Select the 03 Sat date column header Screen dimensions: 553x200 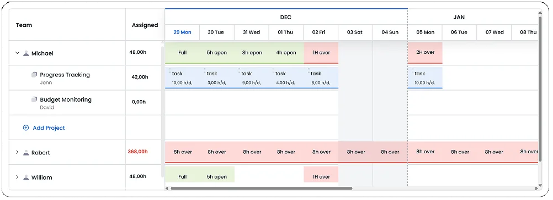point(355,32)
